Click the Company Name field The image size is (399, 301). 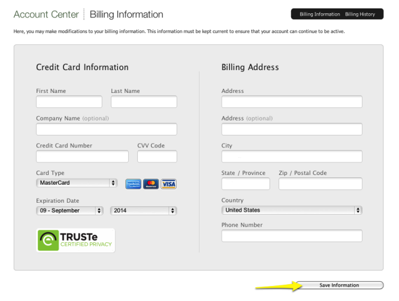107,130
